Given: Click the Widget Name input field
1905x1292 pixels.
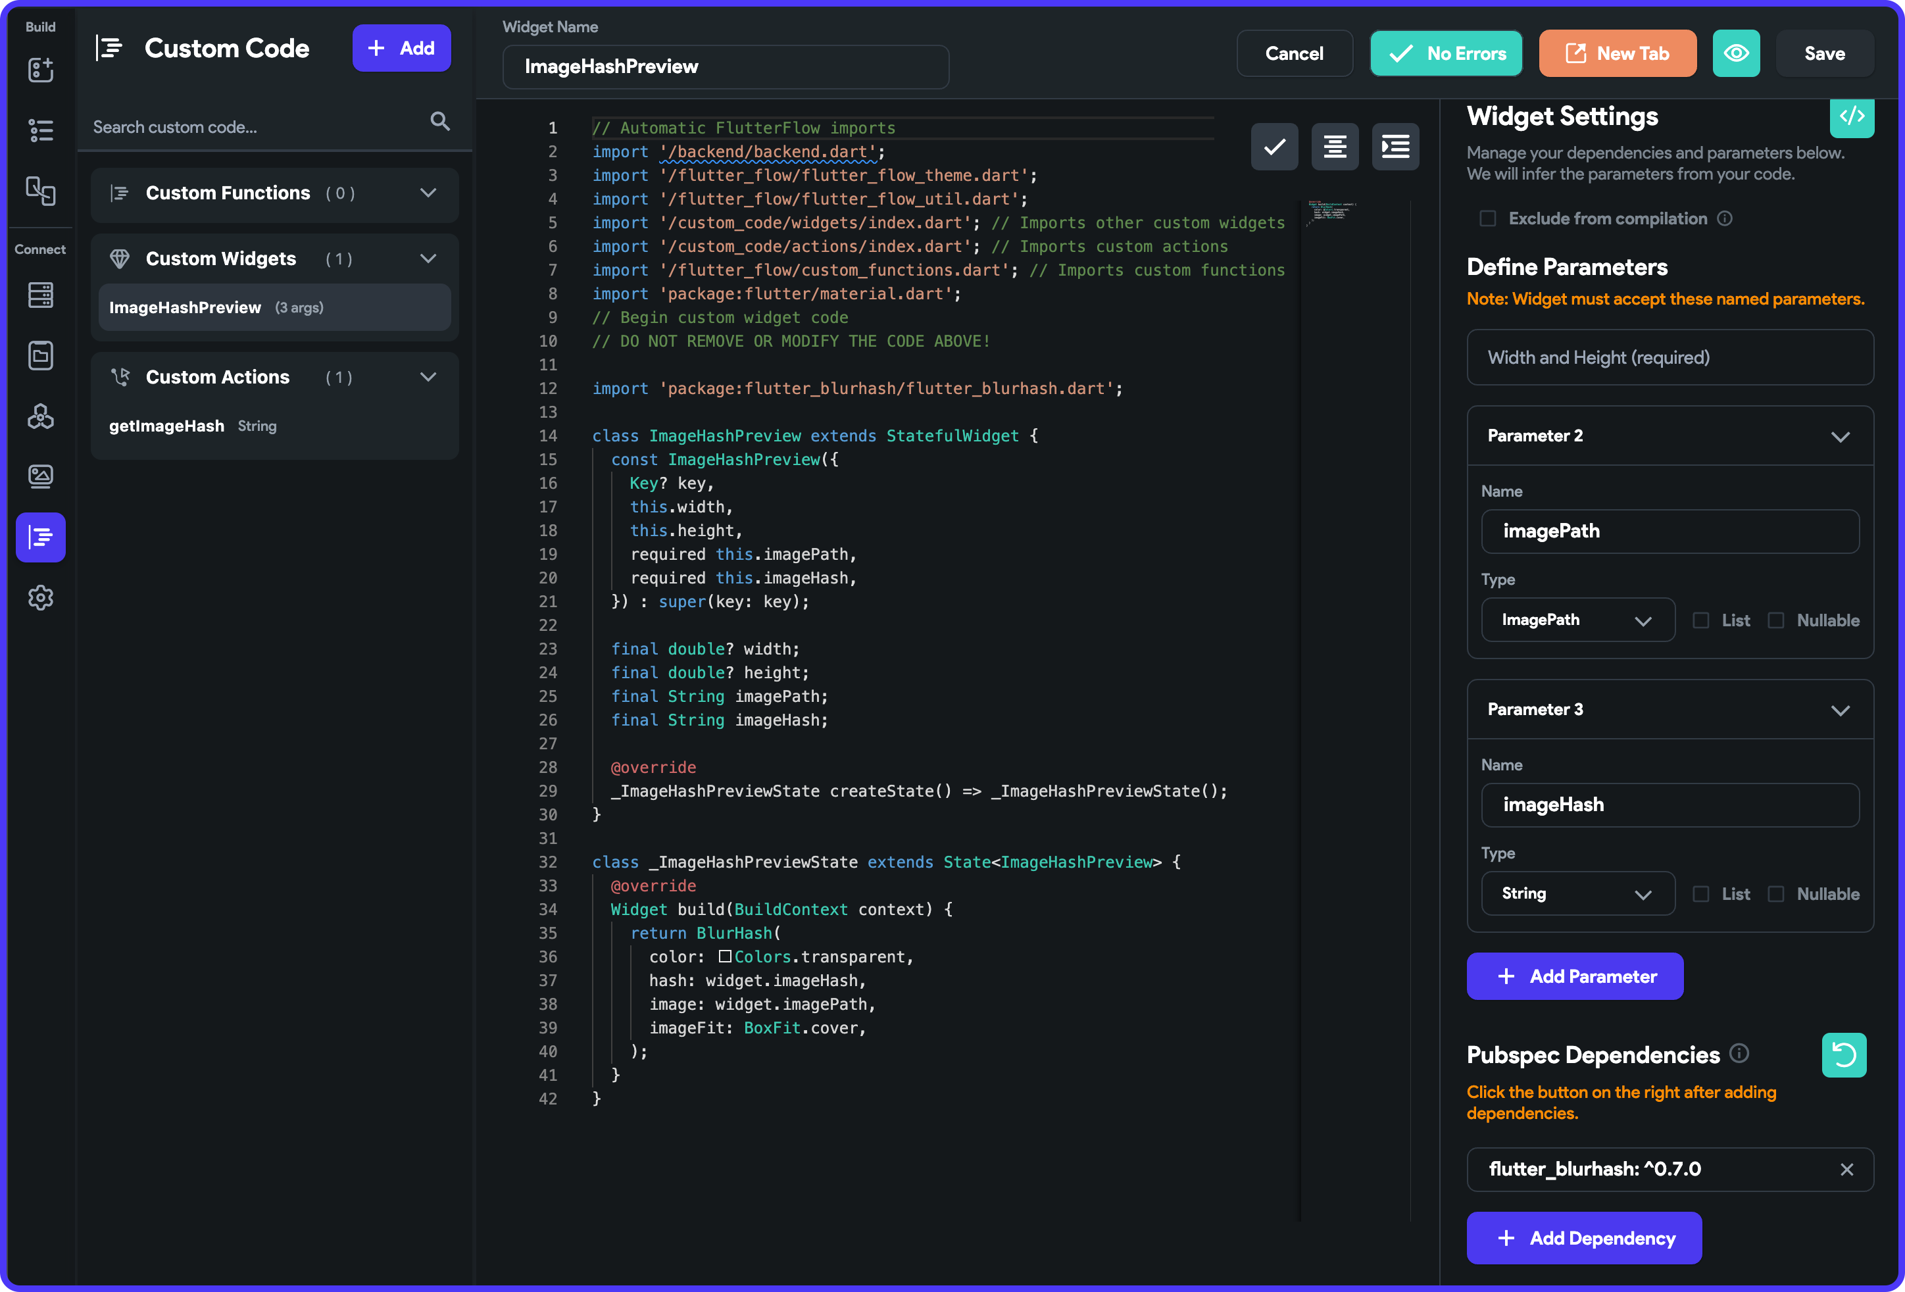Looking at the screenshot, I should pyautogui.click(x=726, y=67).
